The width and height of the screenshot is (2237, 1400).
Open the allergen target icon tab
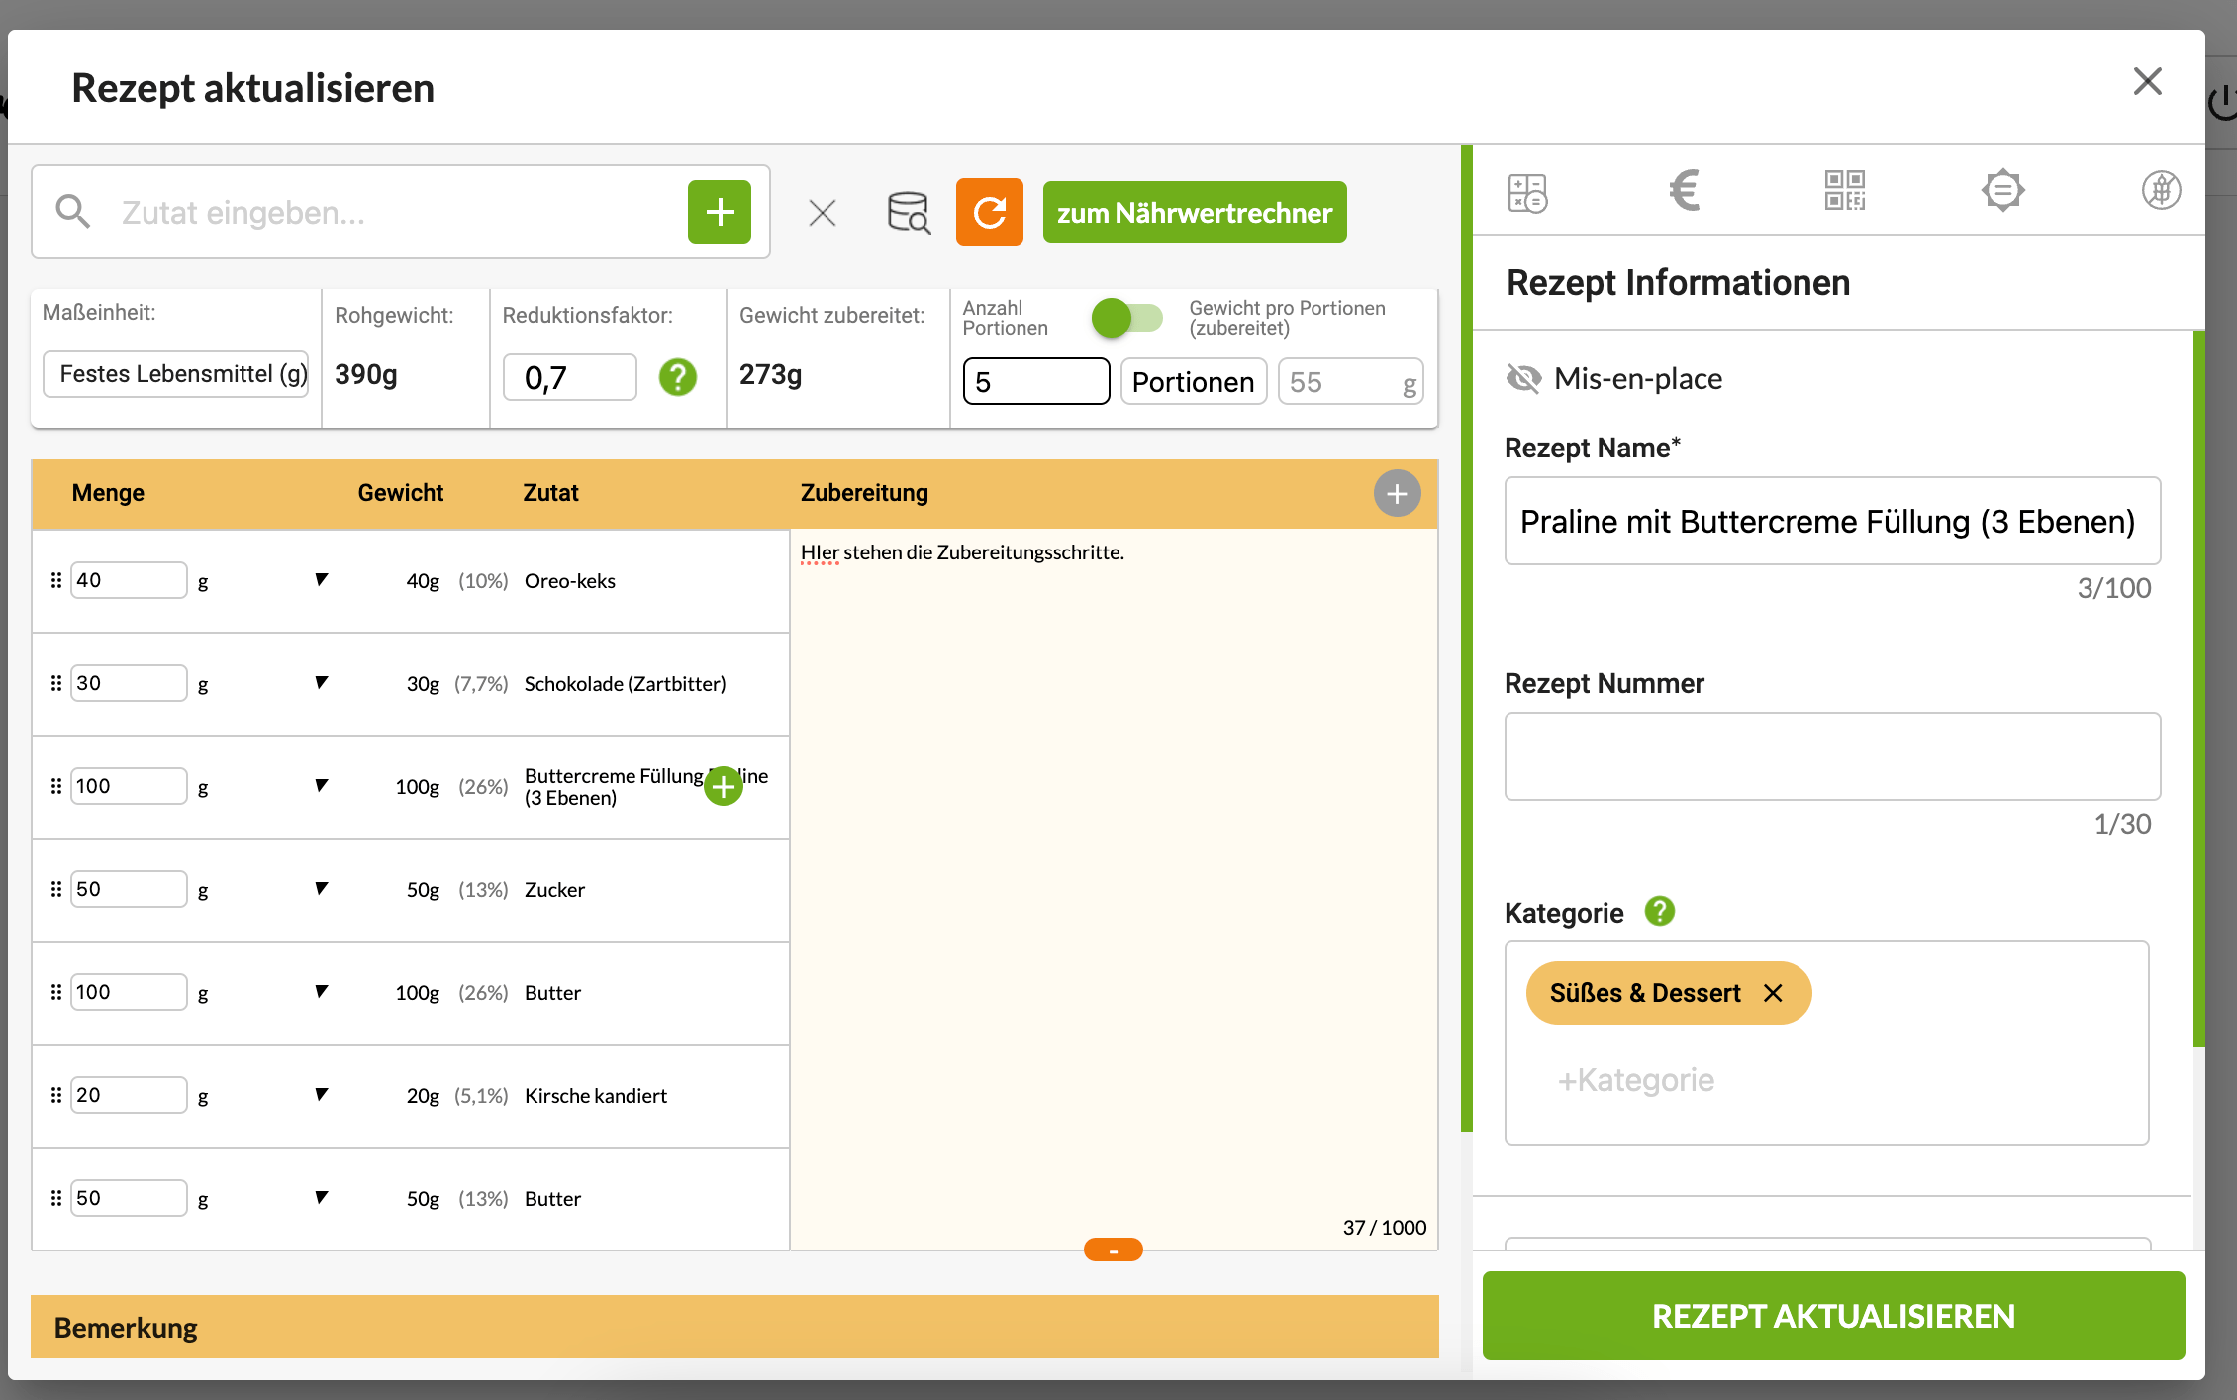(2003, 190)
